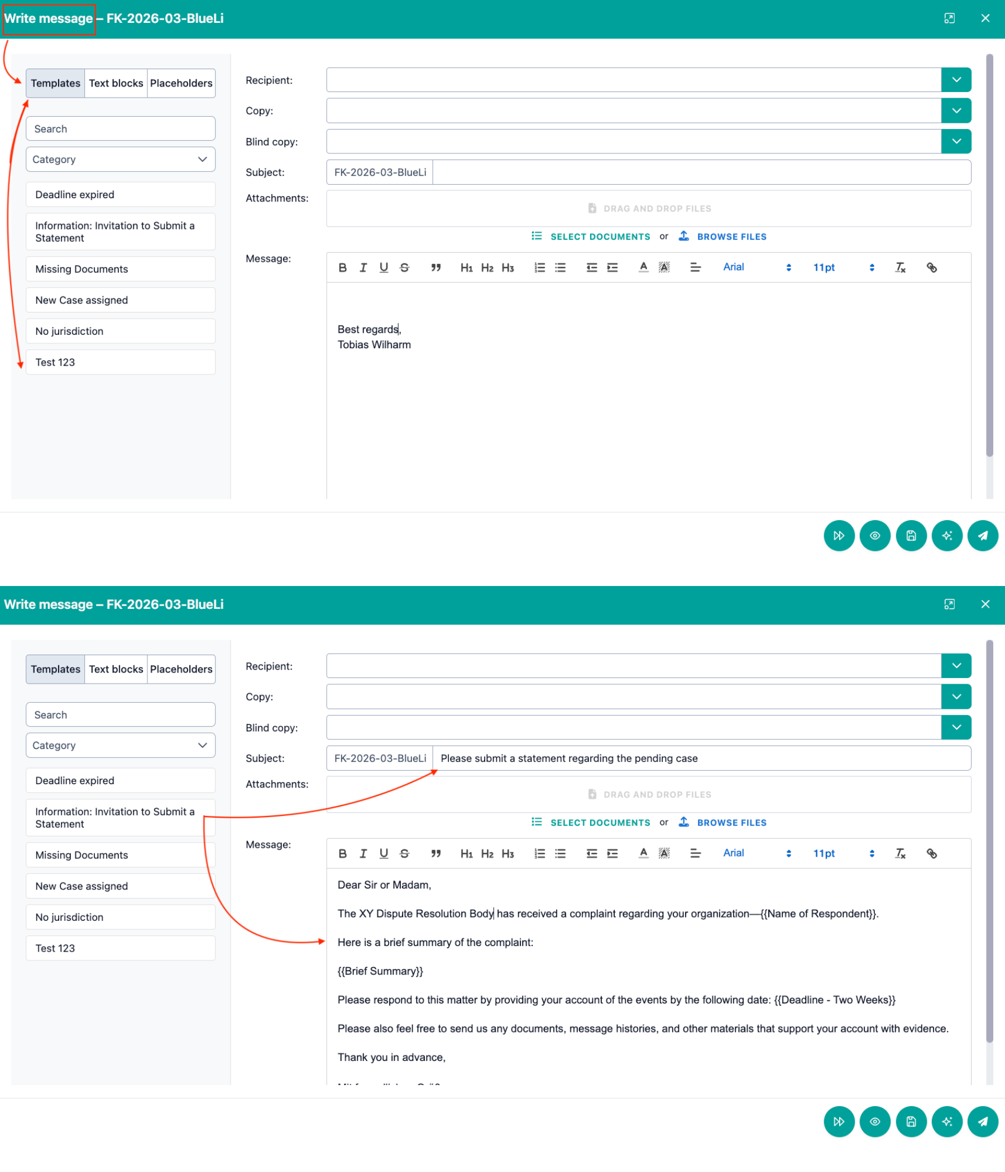Image resolution: width=1005 pixels, height=1172 pixels.
Task: Click the sparkle AI button in the blank-message dialog
Action: point(947,536)
